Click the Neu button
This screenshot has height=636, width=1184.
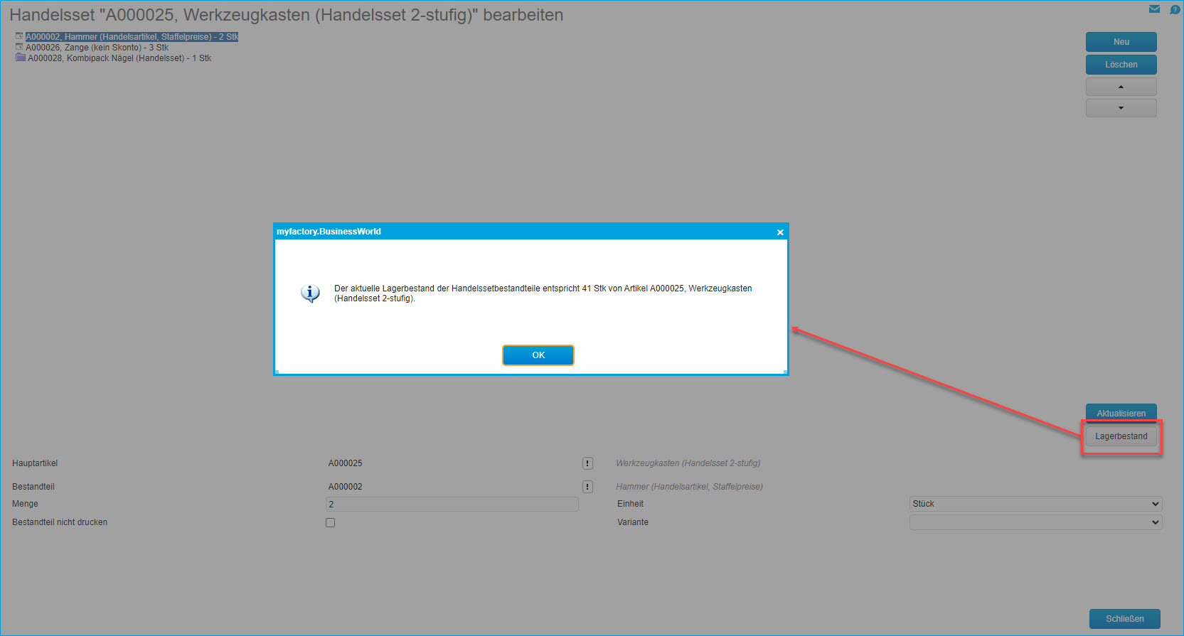pyautogui.click(x=1121, y=42)
